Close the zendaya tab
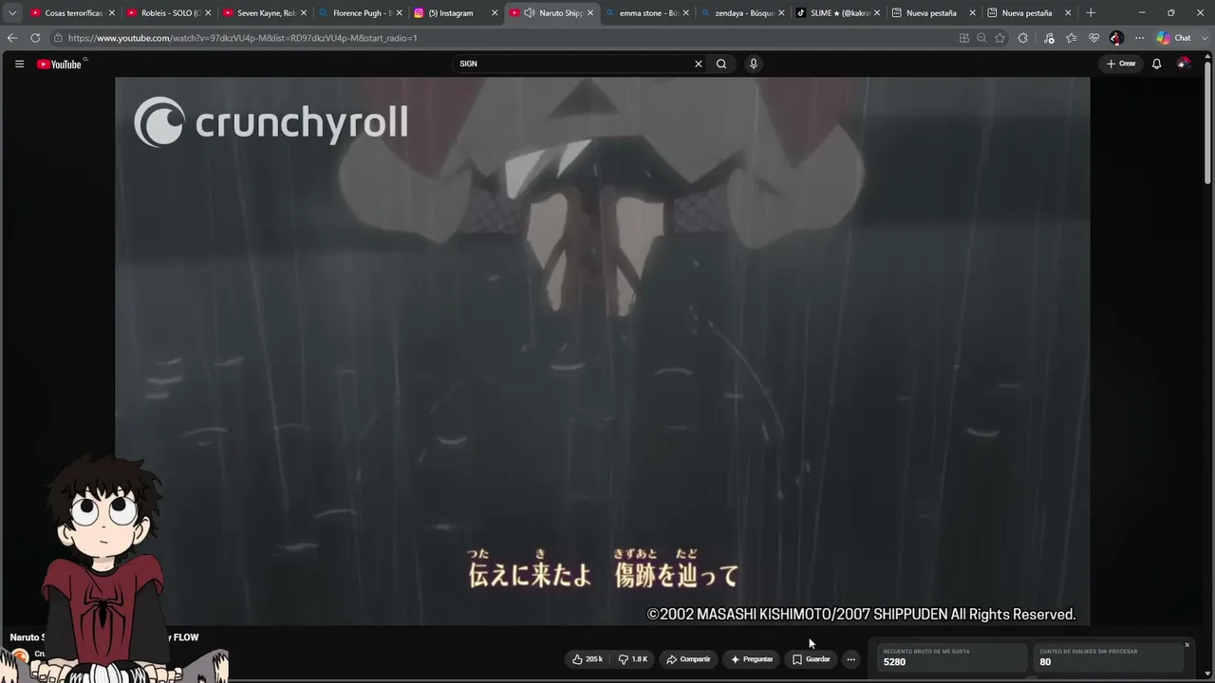 [x=782, y=13]
